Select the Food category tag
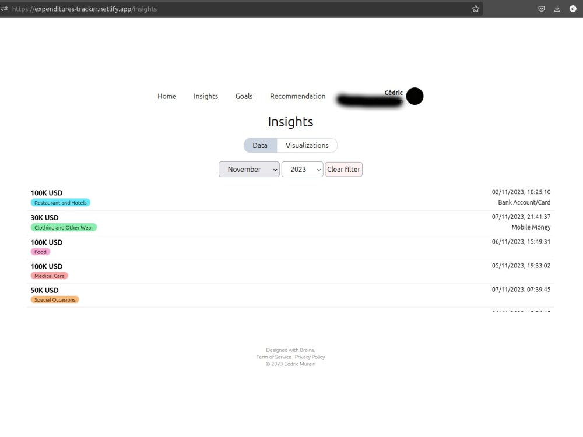583x437 pixels. 40,252
